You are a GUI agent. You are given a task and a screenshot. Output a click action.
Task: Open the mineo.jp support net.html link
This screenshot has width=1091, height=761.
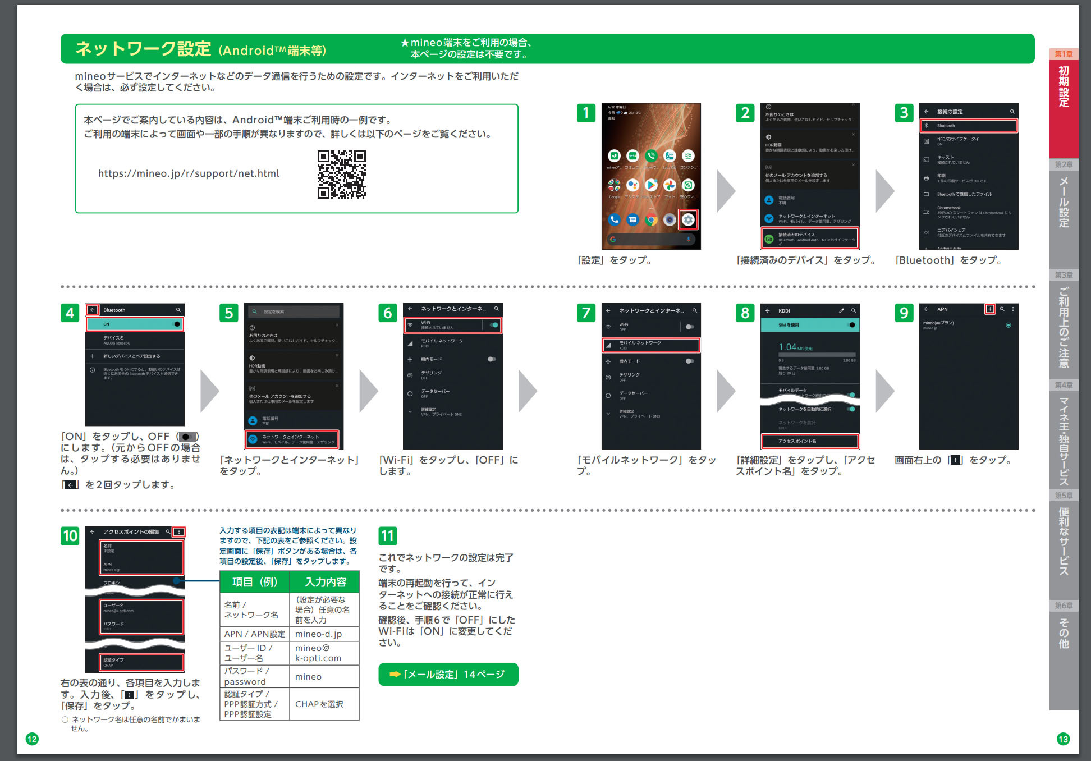tap(189, 173)
